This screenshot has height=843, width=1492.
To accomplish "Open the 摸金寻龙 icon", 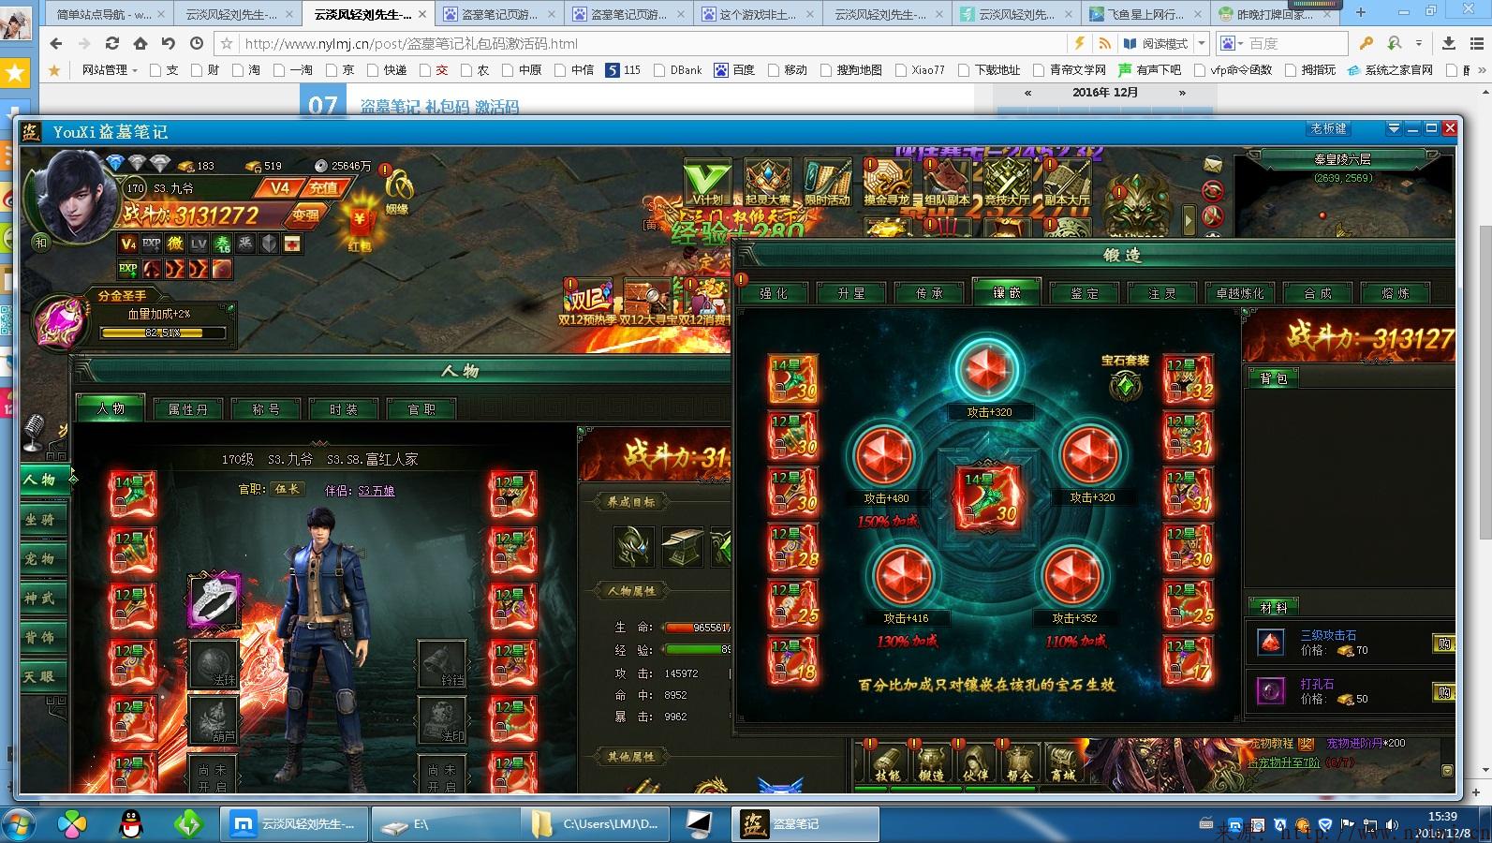I will click(x=887, y=181).
